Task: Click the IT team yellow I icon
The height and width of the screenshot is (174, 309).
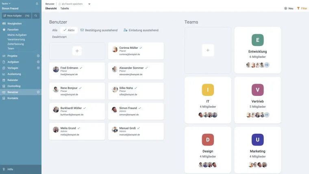Action: 208,90
